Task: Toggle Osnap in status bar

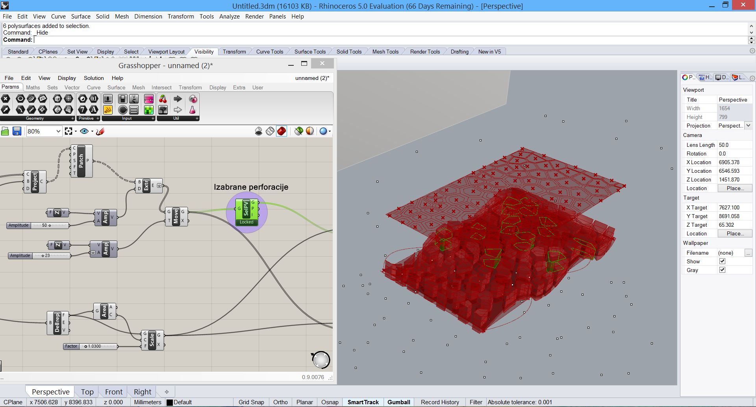Action: point(330,402)
